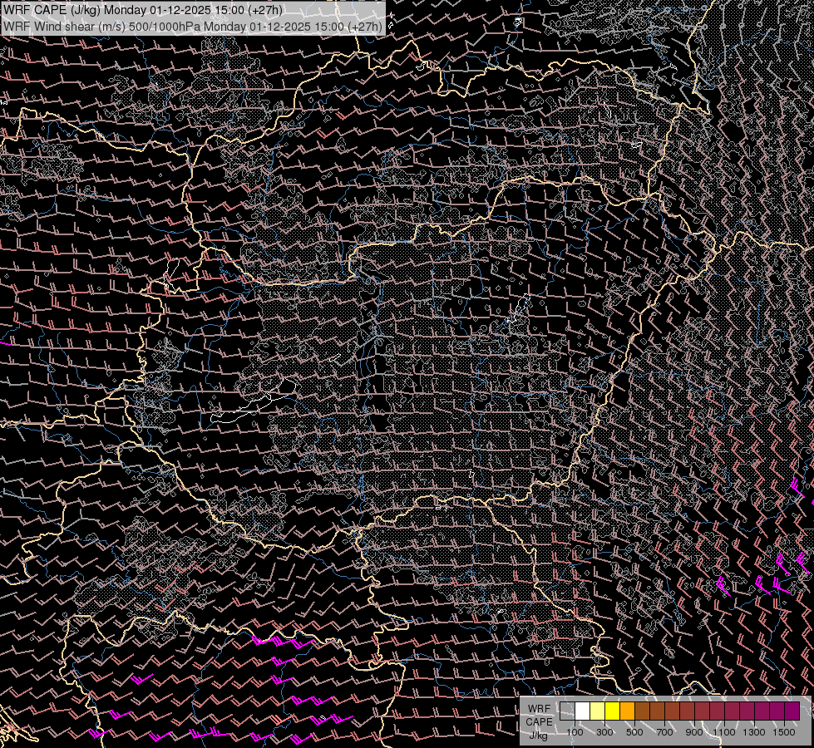This screenshot has height=748, width=814.
Task: Click the 100 tick label in the legend
Action: (x=575, y=732)
